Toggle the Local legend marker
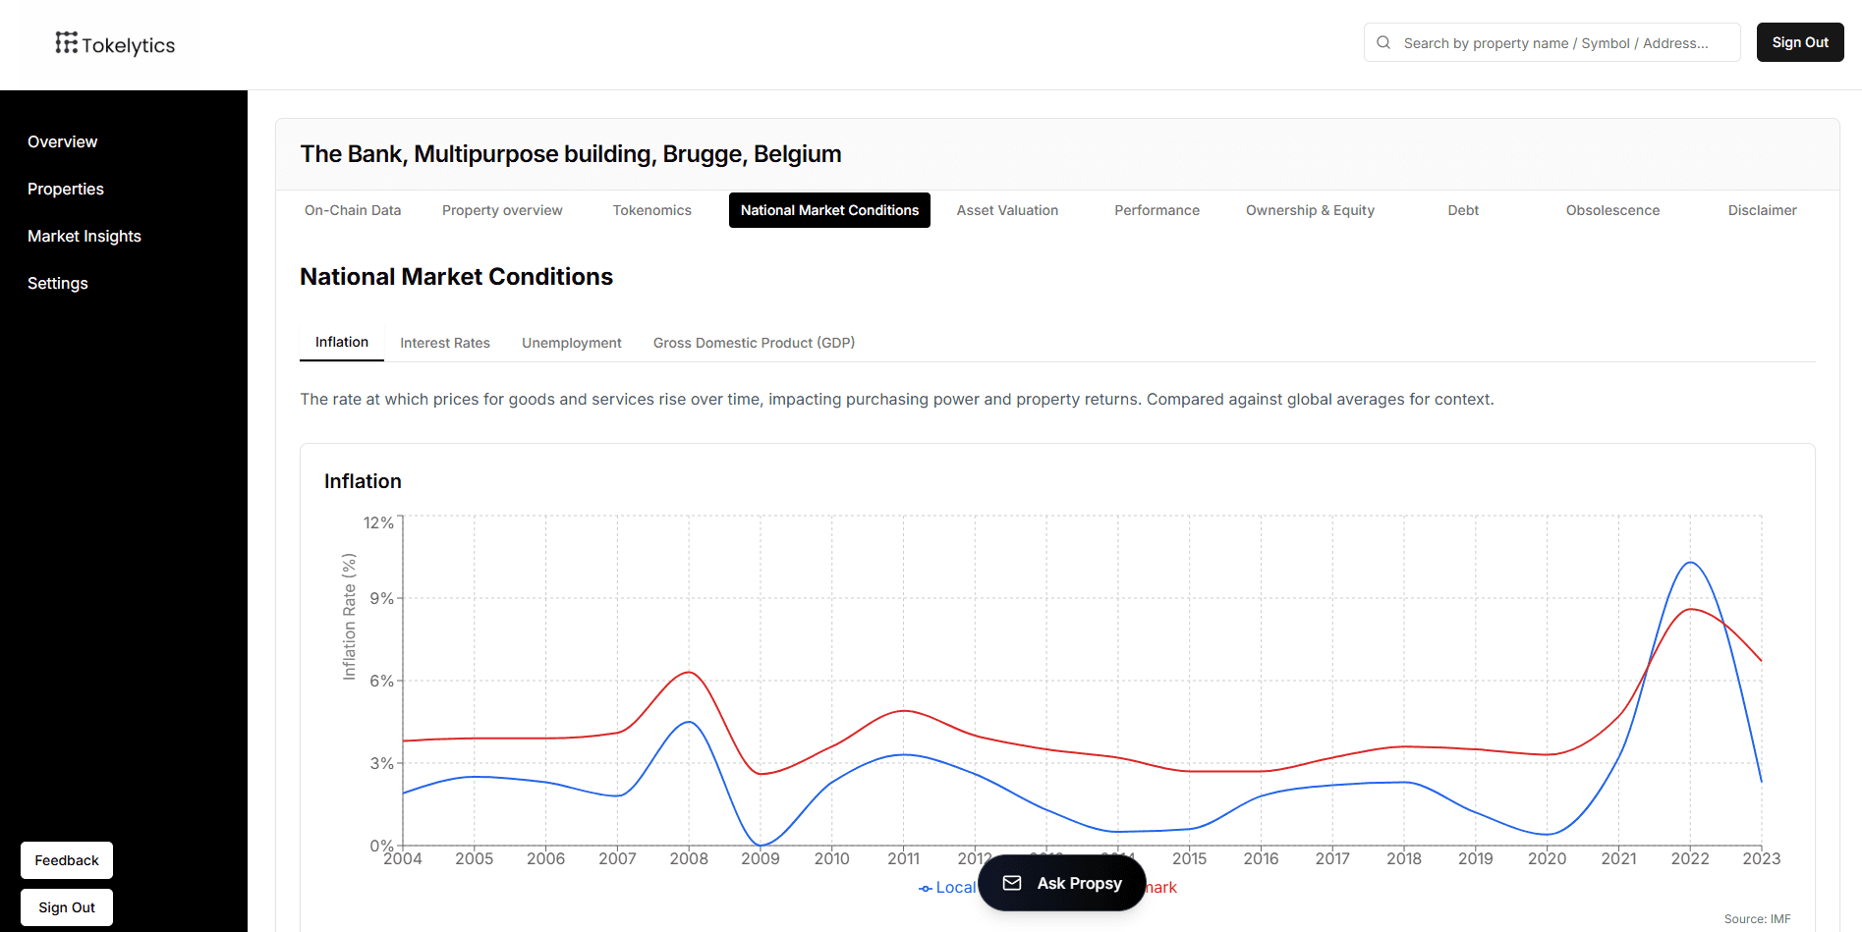1862x932 pixels. pyautogui.click(x=926, y=888)
